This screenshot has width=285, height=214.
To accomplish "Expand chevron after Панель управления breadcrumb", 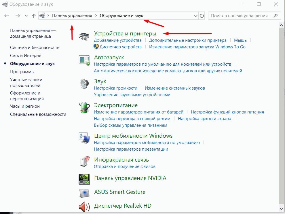I will coord(96,16).
